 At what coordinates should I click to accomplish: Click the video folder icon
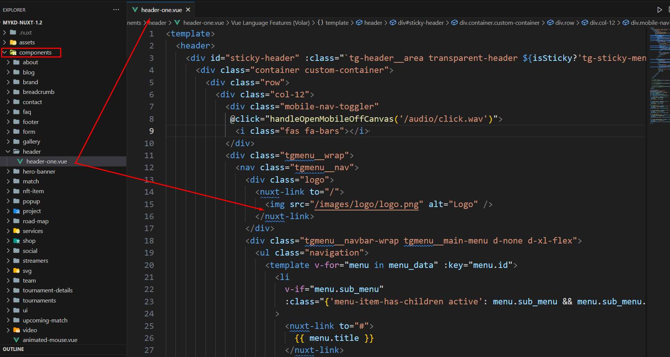pyautogui.click(x=17, y=330)
